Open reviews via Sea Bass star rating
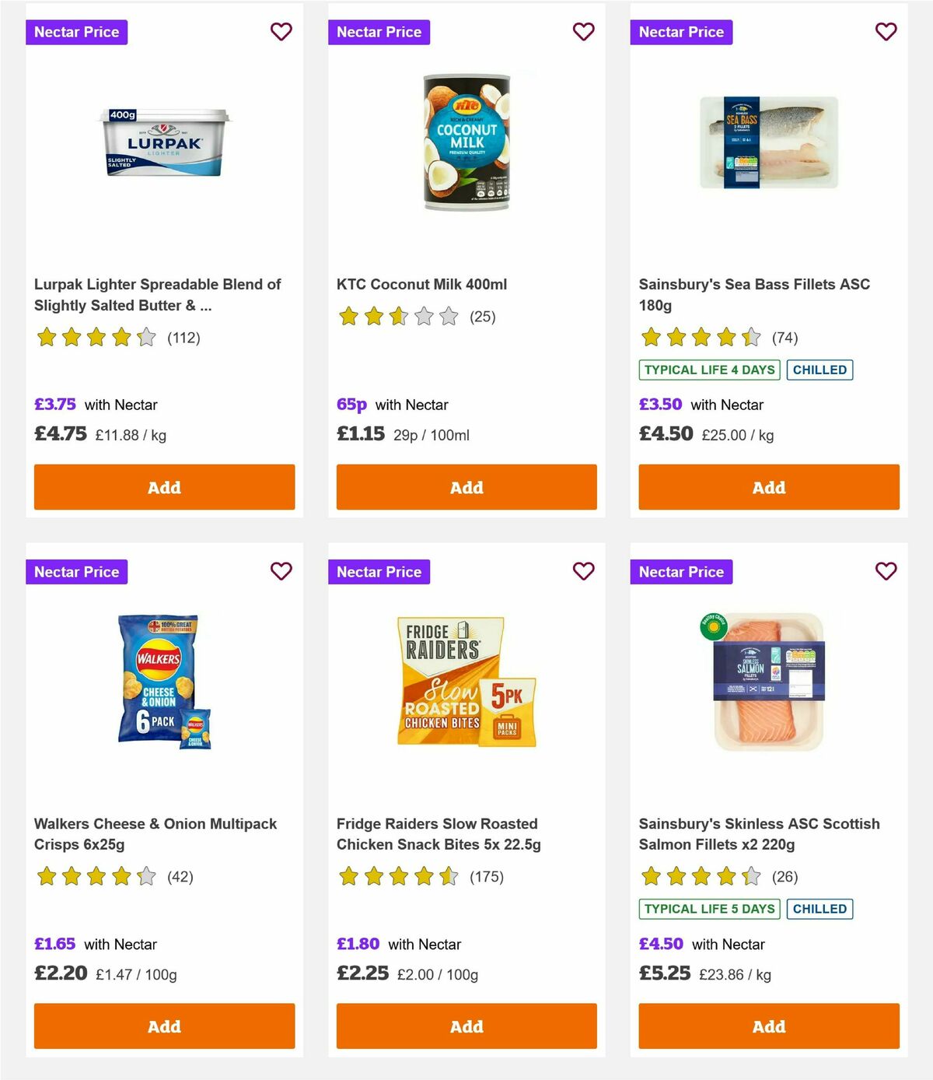The height and width of the screenshot is (1080, 933). pyautogui.click(x=700, y=338)
